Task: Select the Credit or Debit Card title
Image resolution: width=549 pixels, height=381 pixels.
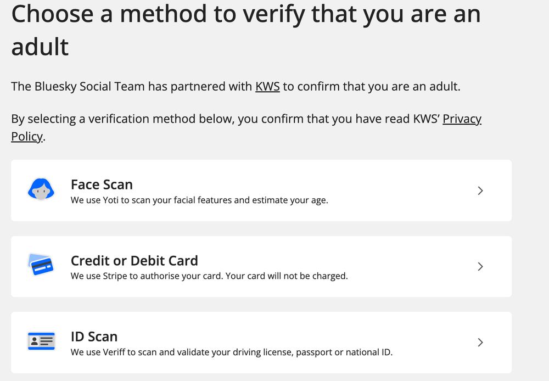Action: pos(135,261)
